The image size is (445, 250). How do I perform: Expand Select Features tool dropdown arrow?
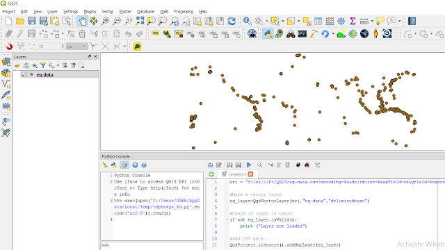[x=283, y=21]
